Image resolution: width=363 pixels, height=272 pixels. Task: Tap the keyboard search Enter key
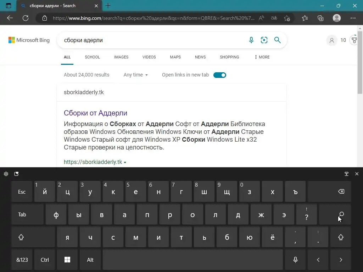335,215
